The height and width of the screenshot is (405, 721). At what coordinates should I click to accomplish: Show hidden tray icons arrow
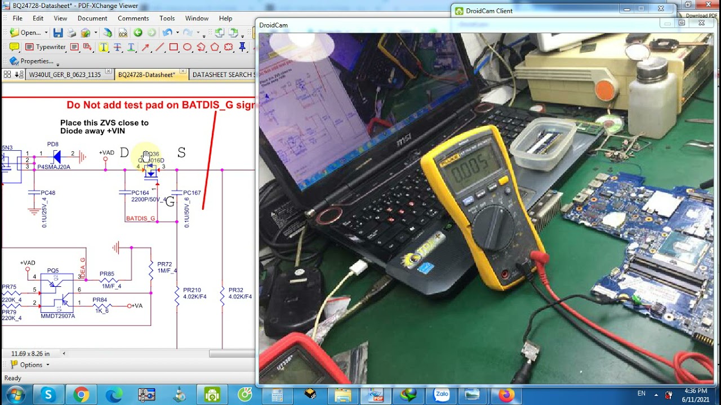pos(655,394)
